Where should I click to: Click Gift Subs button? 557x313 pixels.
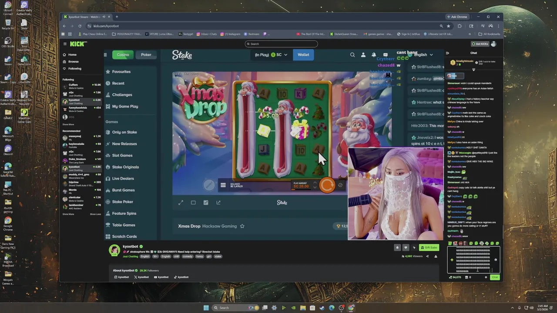click(429, 248)
